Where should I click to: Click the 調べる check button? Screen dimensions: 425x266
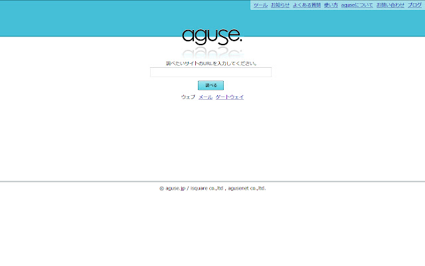tap(211, 85)
